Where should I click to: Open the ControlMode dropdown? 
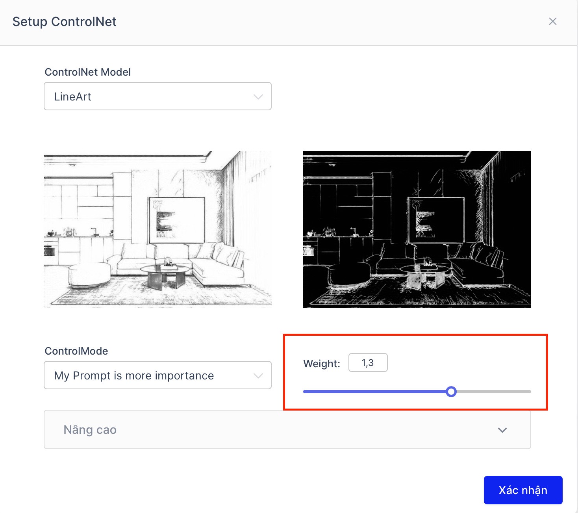tap(157, 375)
